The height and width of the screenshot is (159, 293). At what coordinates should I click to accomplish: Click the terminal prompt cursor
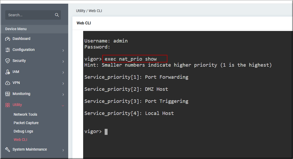[106, 132]
